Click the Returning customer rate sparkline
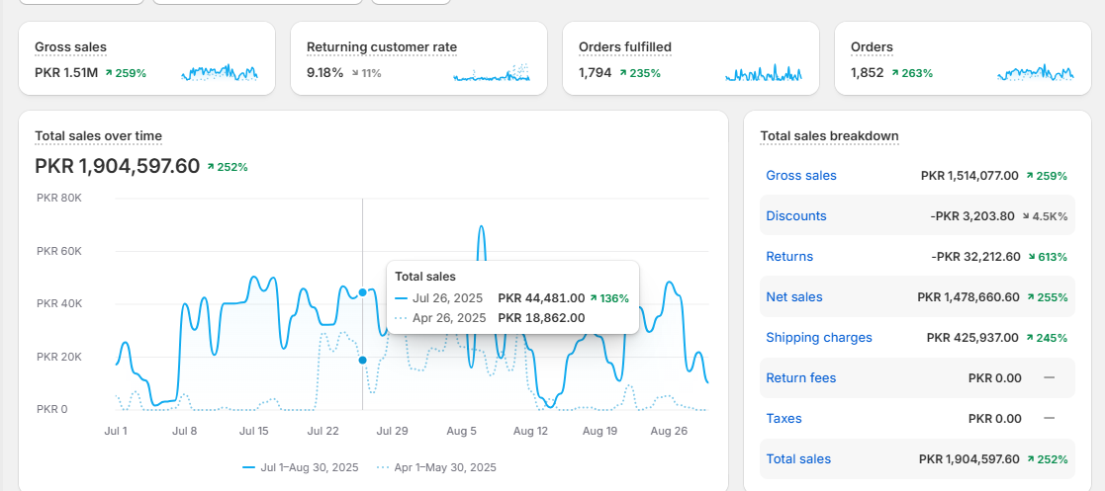Viewport: 1105px width, 491px height. pyautogui.click(x=492, y=73)
